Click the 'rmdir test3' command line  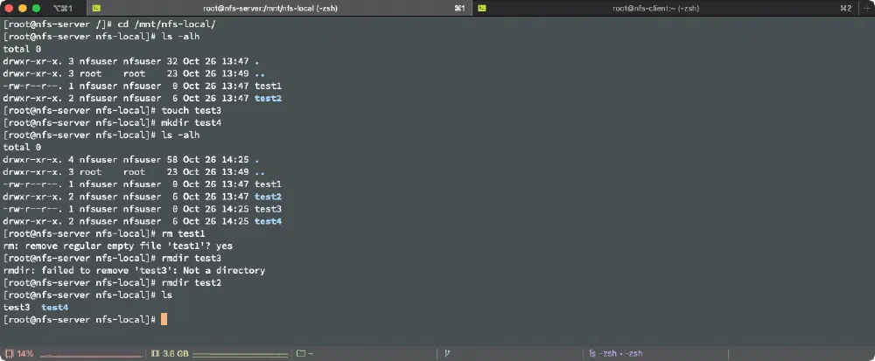112,258
